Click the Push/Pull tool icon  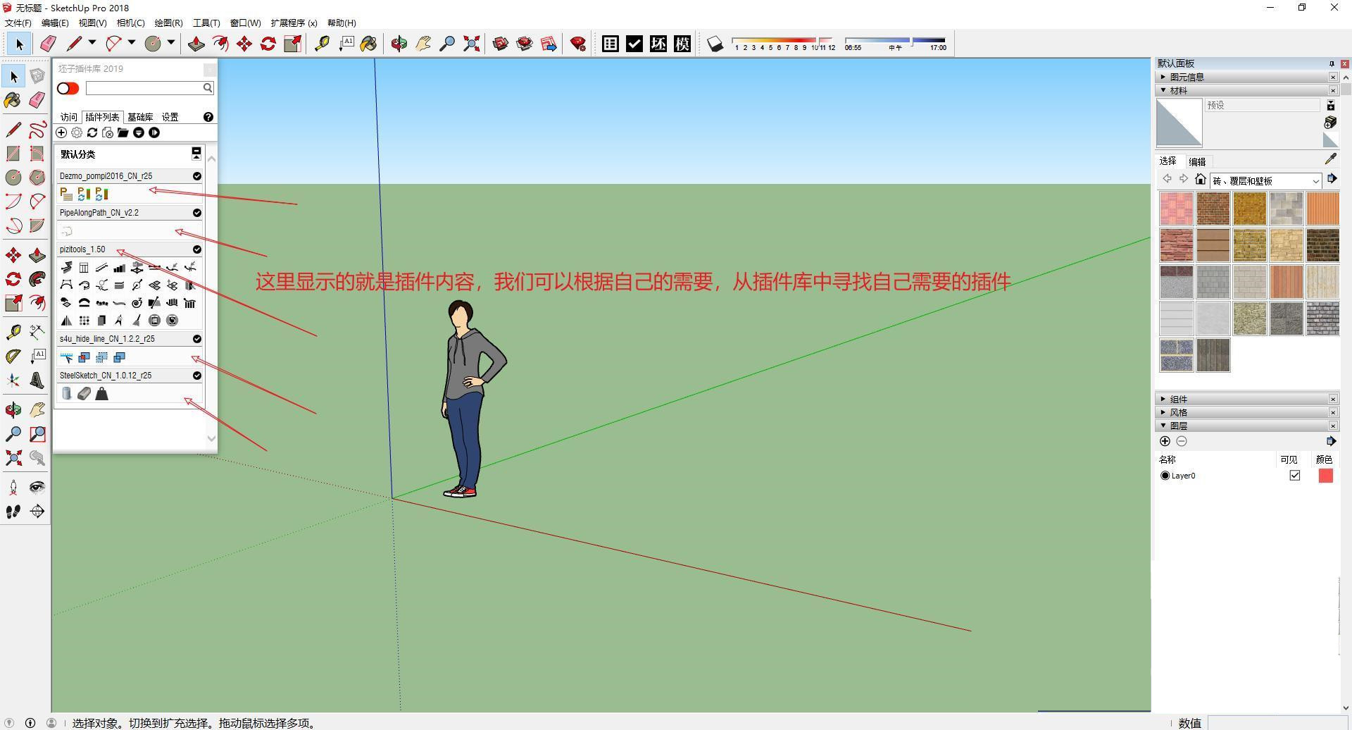pyautogui.click(x=196, y=44)
